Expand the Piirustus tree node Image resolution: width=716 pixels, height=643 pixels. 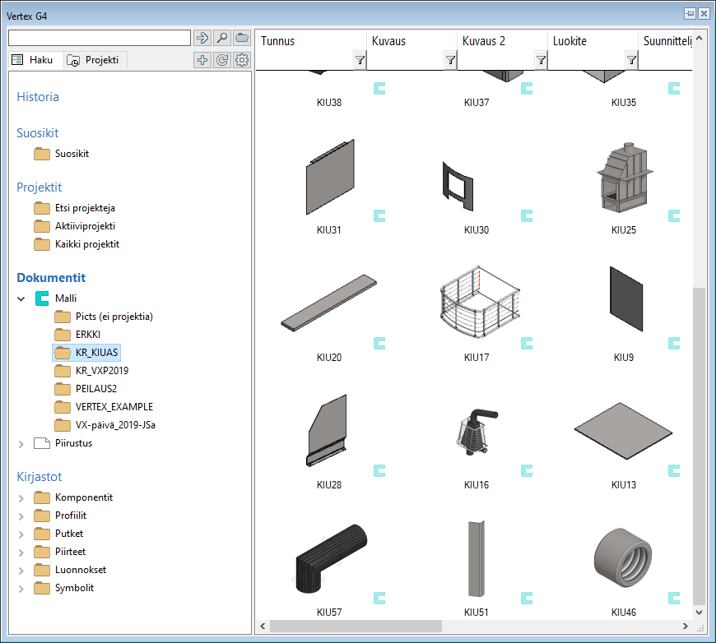point(21,443)
